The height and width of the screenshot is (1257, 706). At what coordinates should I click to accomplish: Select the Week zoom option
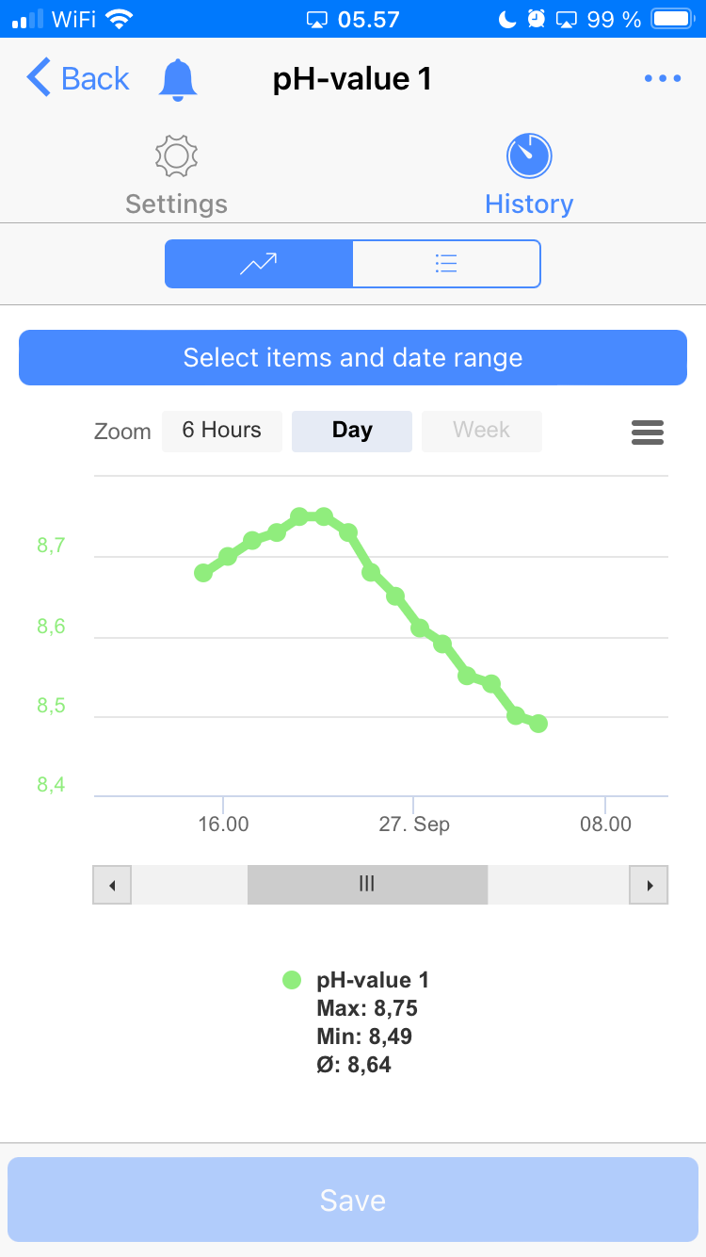click(481, 431)
